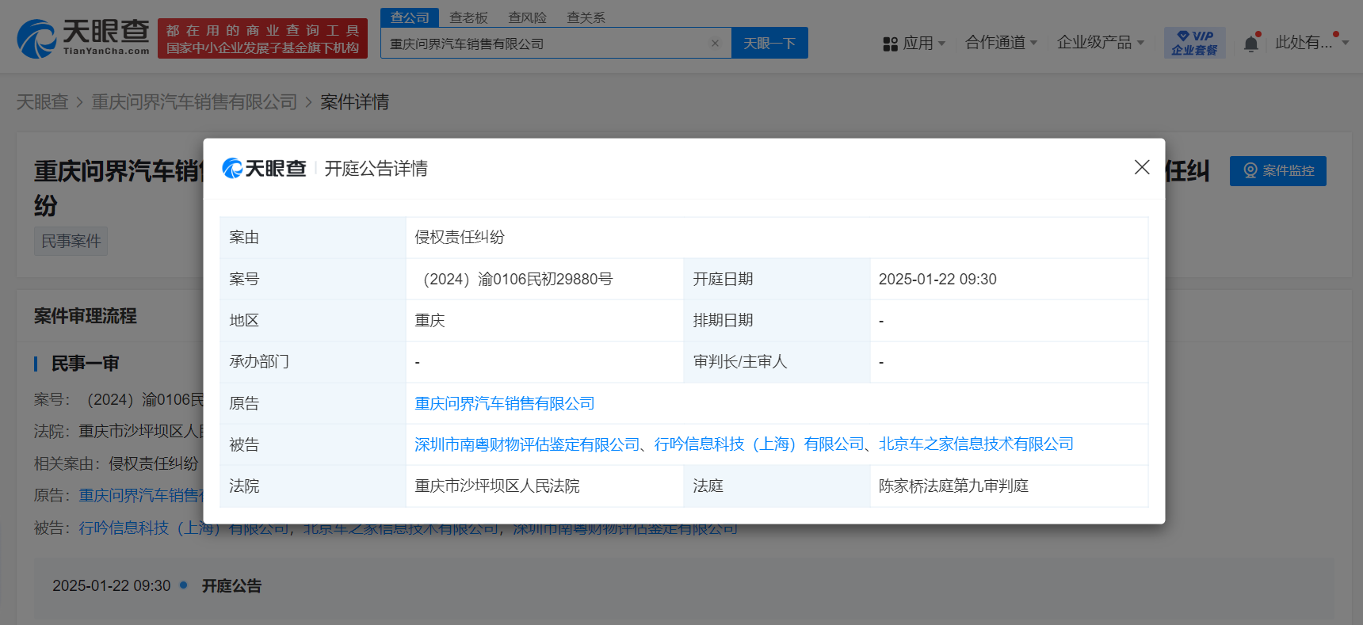The width and height of the screenshot is (1363, 625).
Task: Open the VIP enterprise package badge
Action: coord(1194,43)
